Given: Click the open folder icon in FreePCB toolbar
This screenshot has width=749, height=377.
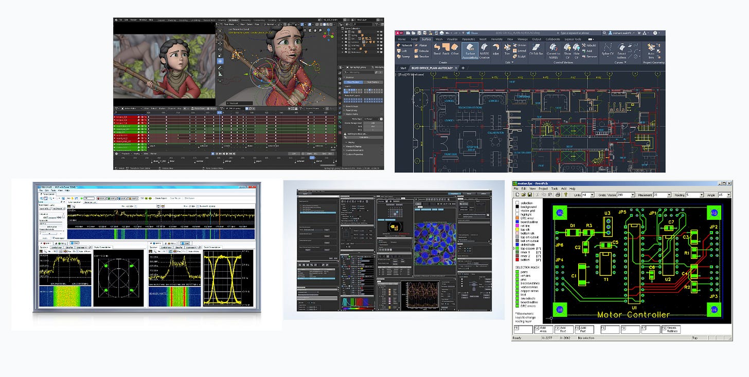Looking at the screenshot, I should point(523,195).
